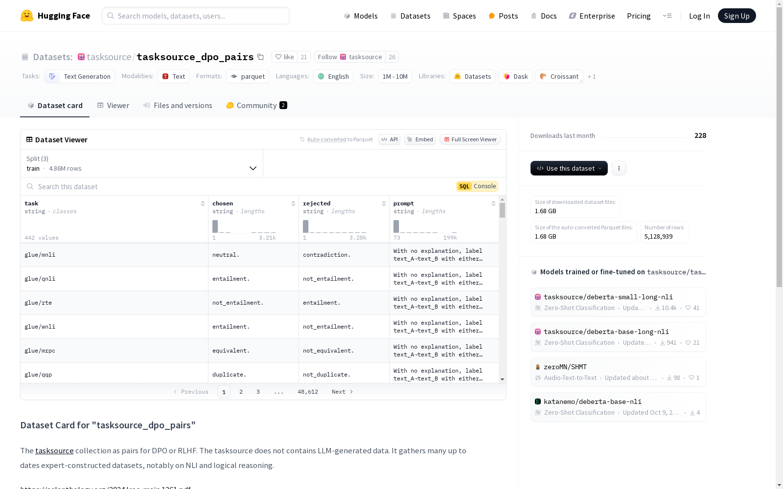Open the katanemo/deberta-base-nli model card
Screen dimensions: 783x489
(x=618, y=407)
